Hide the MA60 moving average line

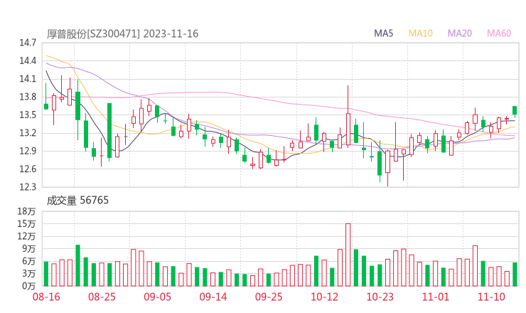coord(499,33)
